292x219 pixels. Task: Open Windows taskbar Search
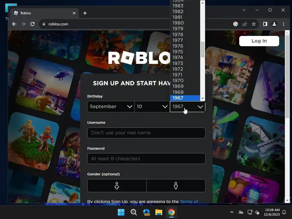(x=134, y=212)
